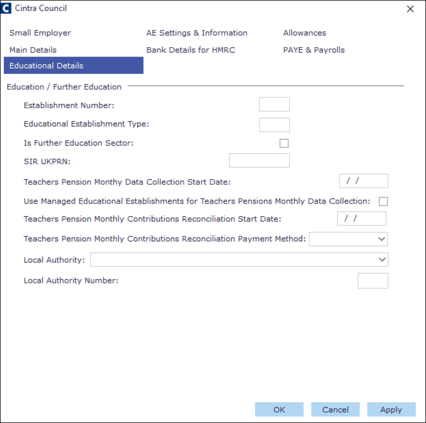Image resolution: width=426 pixels, height=423 pixels.
Task: Click the Educational Establishment Type field
Action: point(274,125)
